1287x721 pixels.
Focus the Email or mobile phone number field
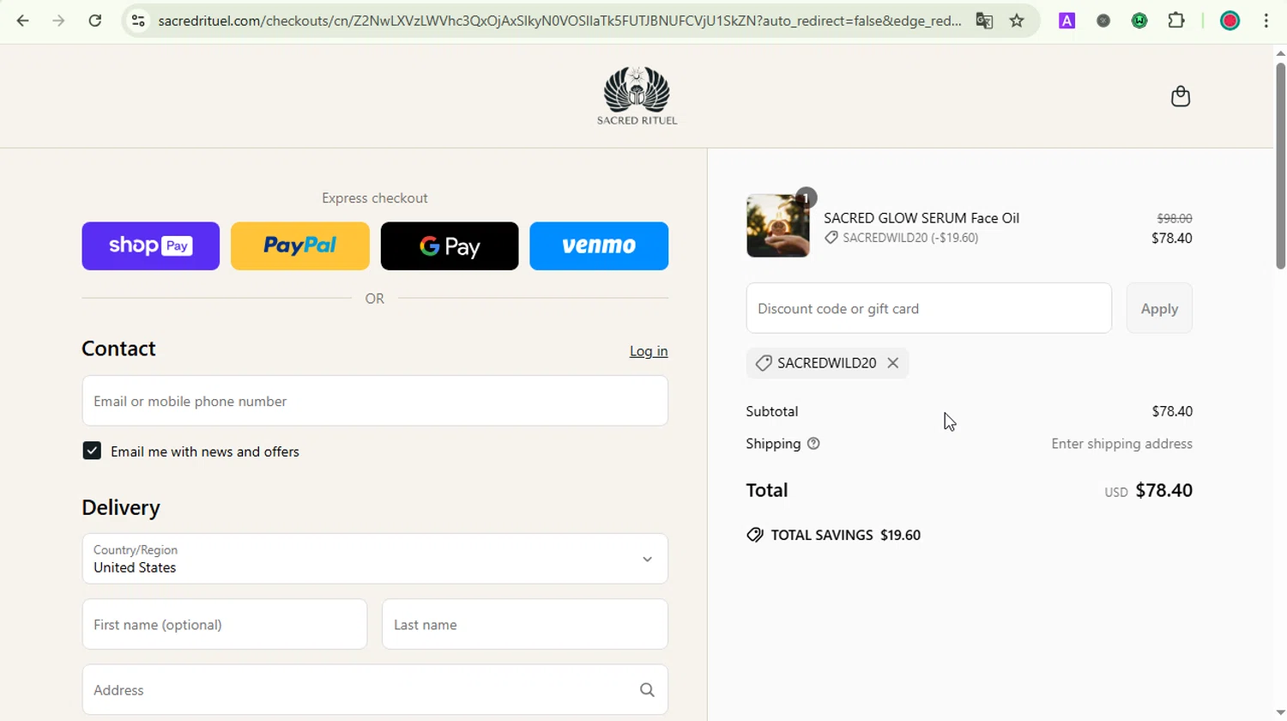375,401
